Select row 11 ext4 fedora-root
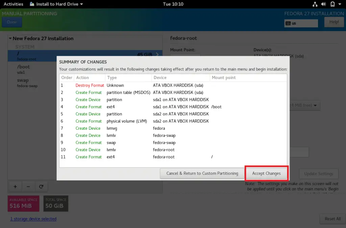 (173, 157)
